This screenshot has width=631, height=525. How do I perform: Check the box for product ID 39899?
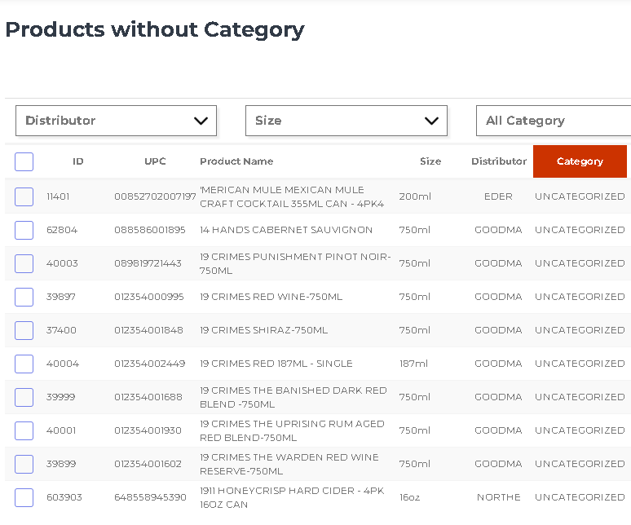coord(24,464)
